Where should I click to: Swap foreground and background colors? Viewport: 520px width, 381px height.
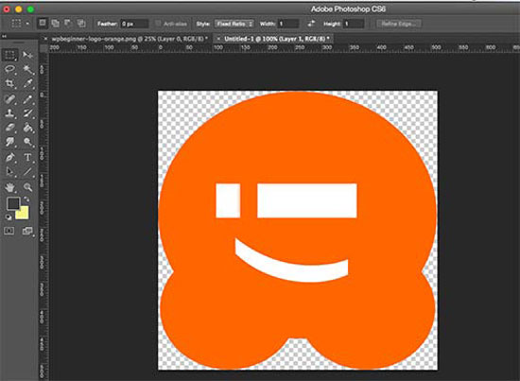(26, 199)
